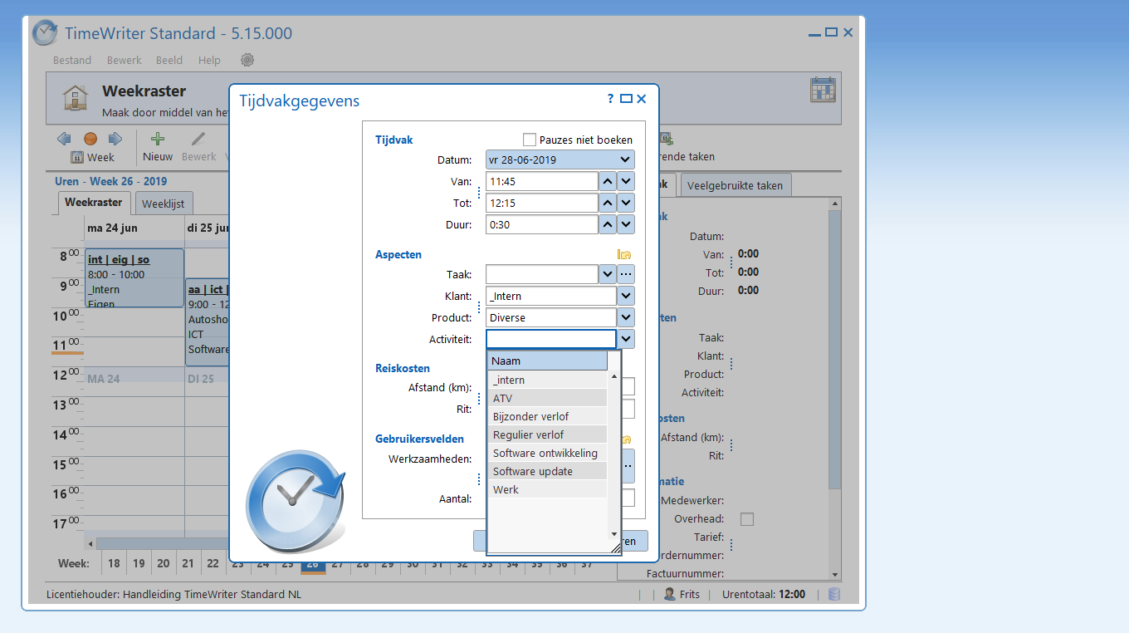1129x633 pixels.
Task: Pick Software ontwikkeling activity
Action: (x=548, y=453)
